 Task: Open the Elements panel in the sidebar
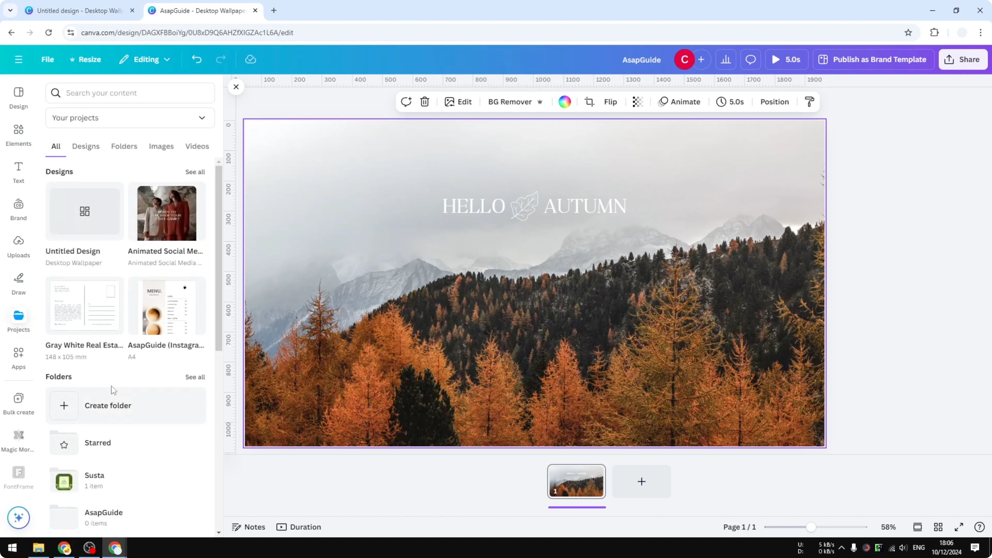point(18,135)
